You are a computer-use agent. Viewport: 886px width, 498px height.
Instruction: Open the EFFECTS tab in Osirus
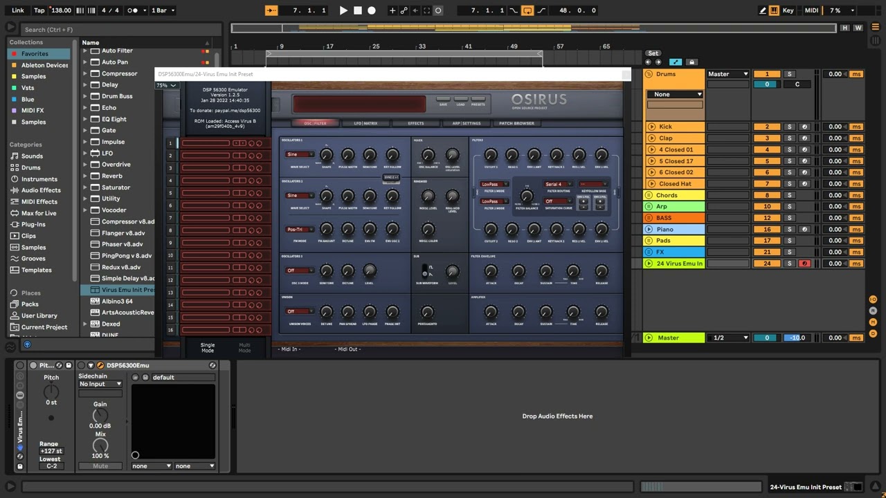(415, 123)
